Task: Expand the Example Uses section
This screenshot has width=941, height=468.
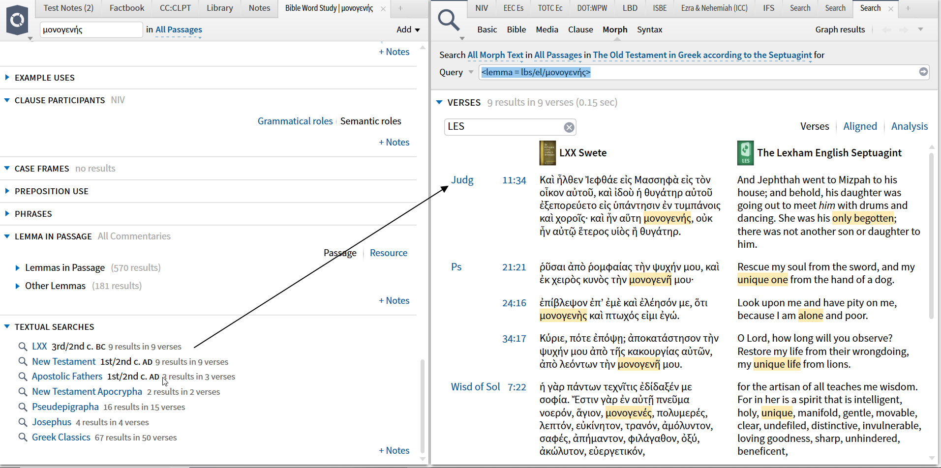Action: click(7, 78)
